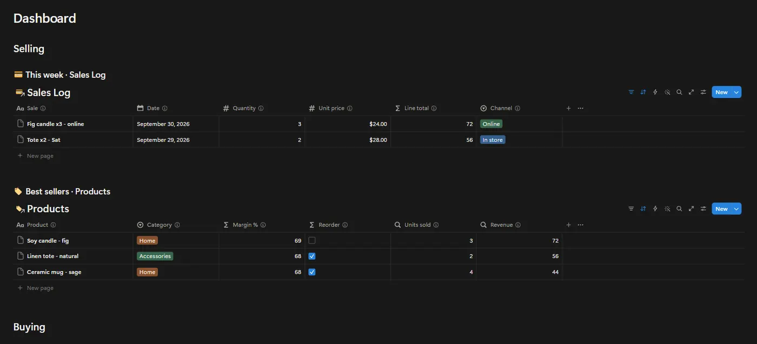757x344 pixels.
Task: Open the Online channel tag dropdown
Action: tap(491, 124)
